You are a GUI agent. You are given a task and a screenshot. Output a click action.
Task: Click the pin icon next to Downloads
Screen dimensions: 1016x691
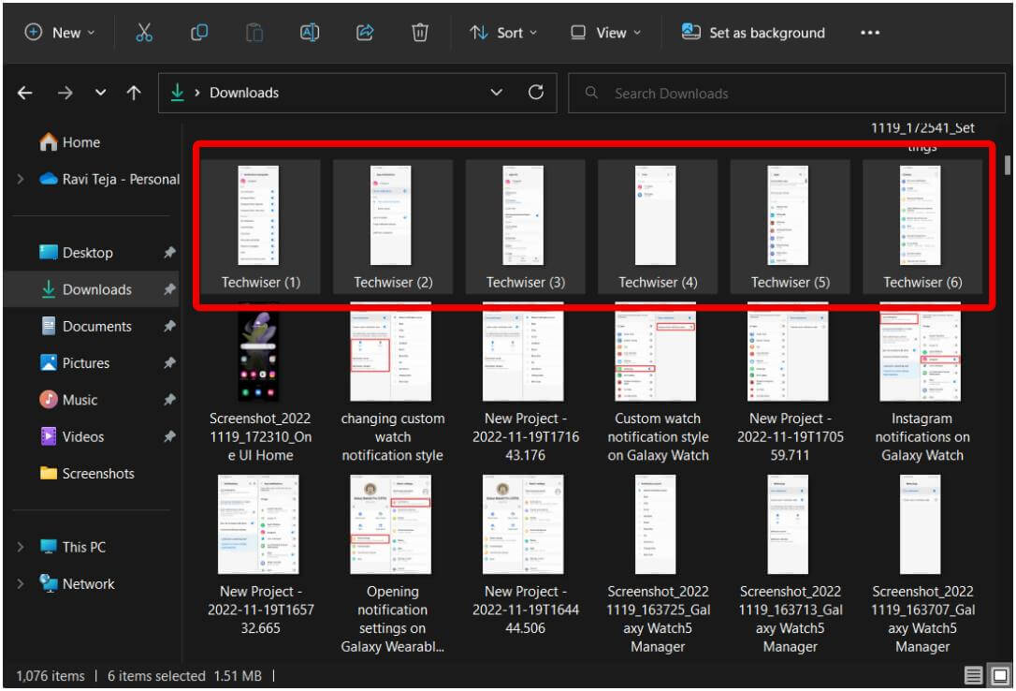tap(169, 289)
